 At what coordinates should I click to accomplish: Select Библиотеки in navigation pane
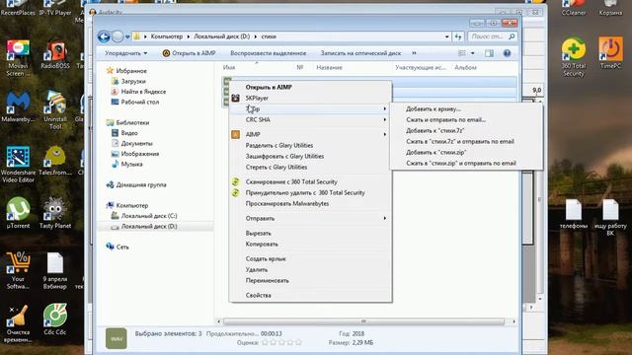[x=132, y=122]
